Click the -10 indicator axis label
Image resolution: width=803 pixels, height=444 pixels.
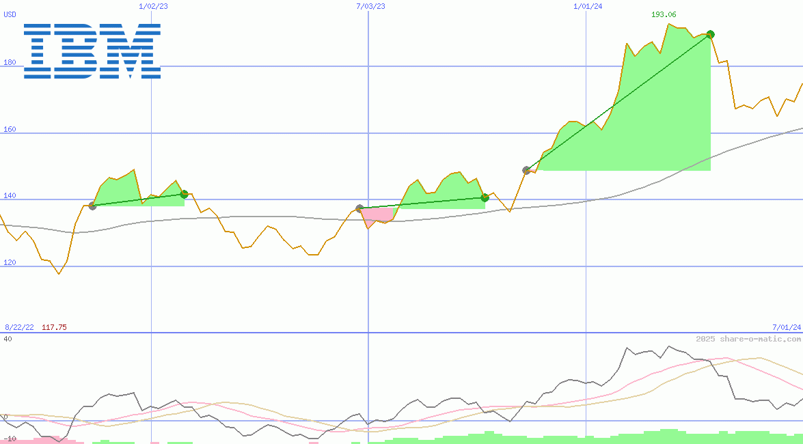point(10,439)
